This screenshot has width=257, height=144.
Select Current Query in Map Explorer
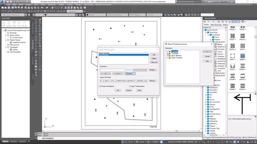pyautogui.click(x=17, y=38)
